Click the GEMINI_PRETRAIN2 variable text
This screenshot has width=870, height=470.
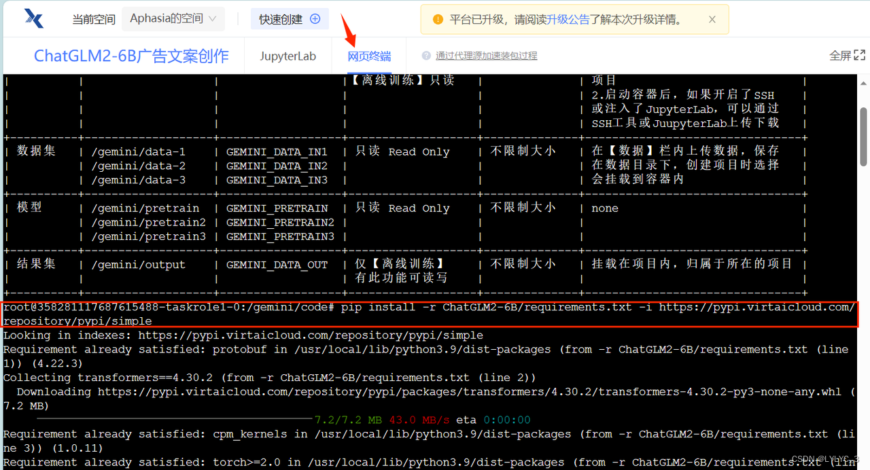click(280, 223)
